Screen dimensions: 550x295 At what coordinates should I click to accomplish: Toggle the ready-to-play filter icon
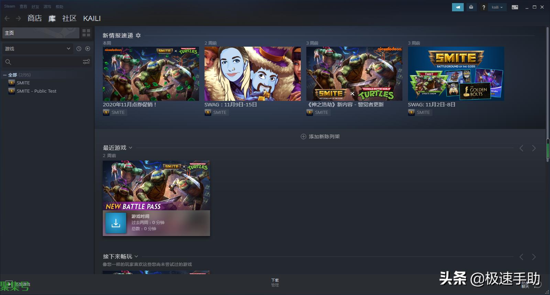(x=88, y=49)
